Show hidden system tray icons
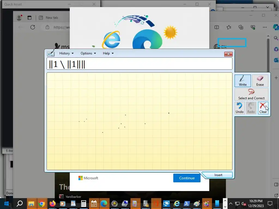 coord(231,204)
